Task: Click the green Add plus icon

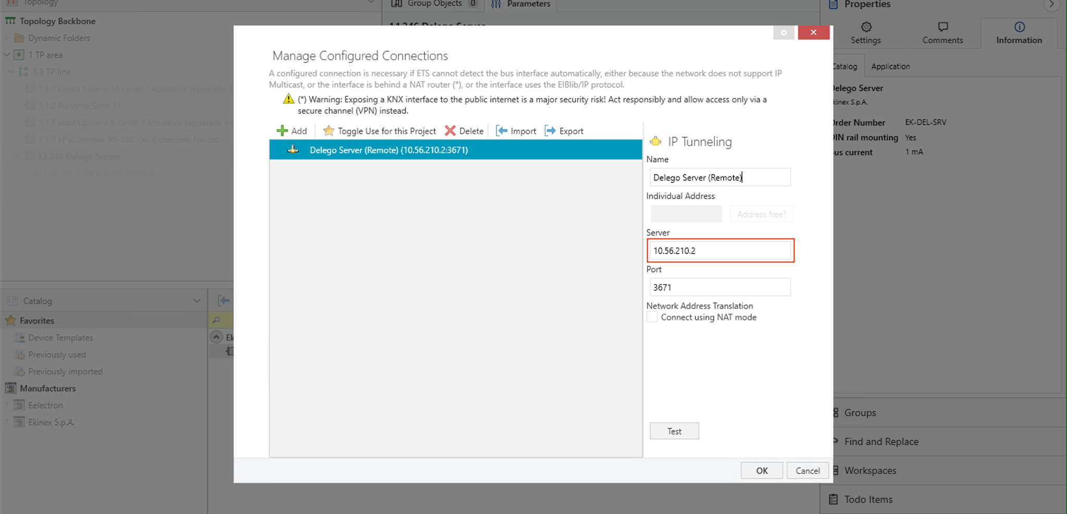Action: (x=282, y=131)
